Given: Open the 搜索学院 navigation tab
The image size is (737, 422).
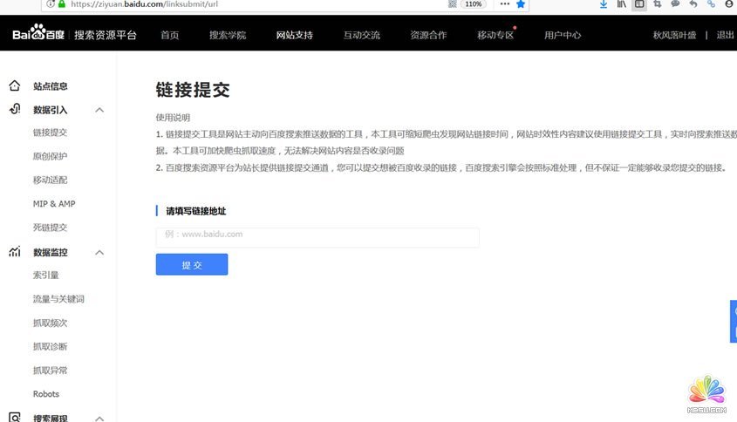Looking at the screenshot, I should [228, 36].
